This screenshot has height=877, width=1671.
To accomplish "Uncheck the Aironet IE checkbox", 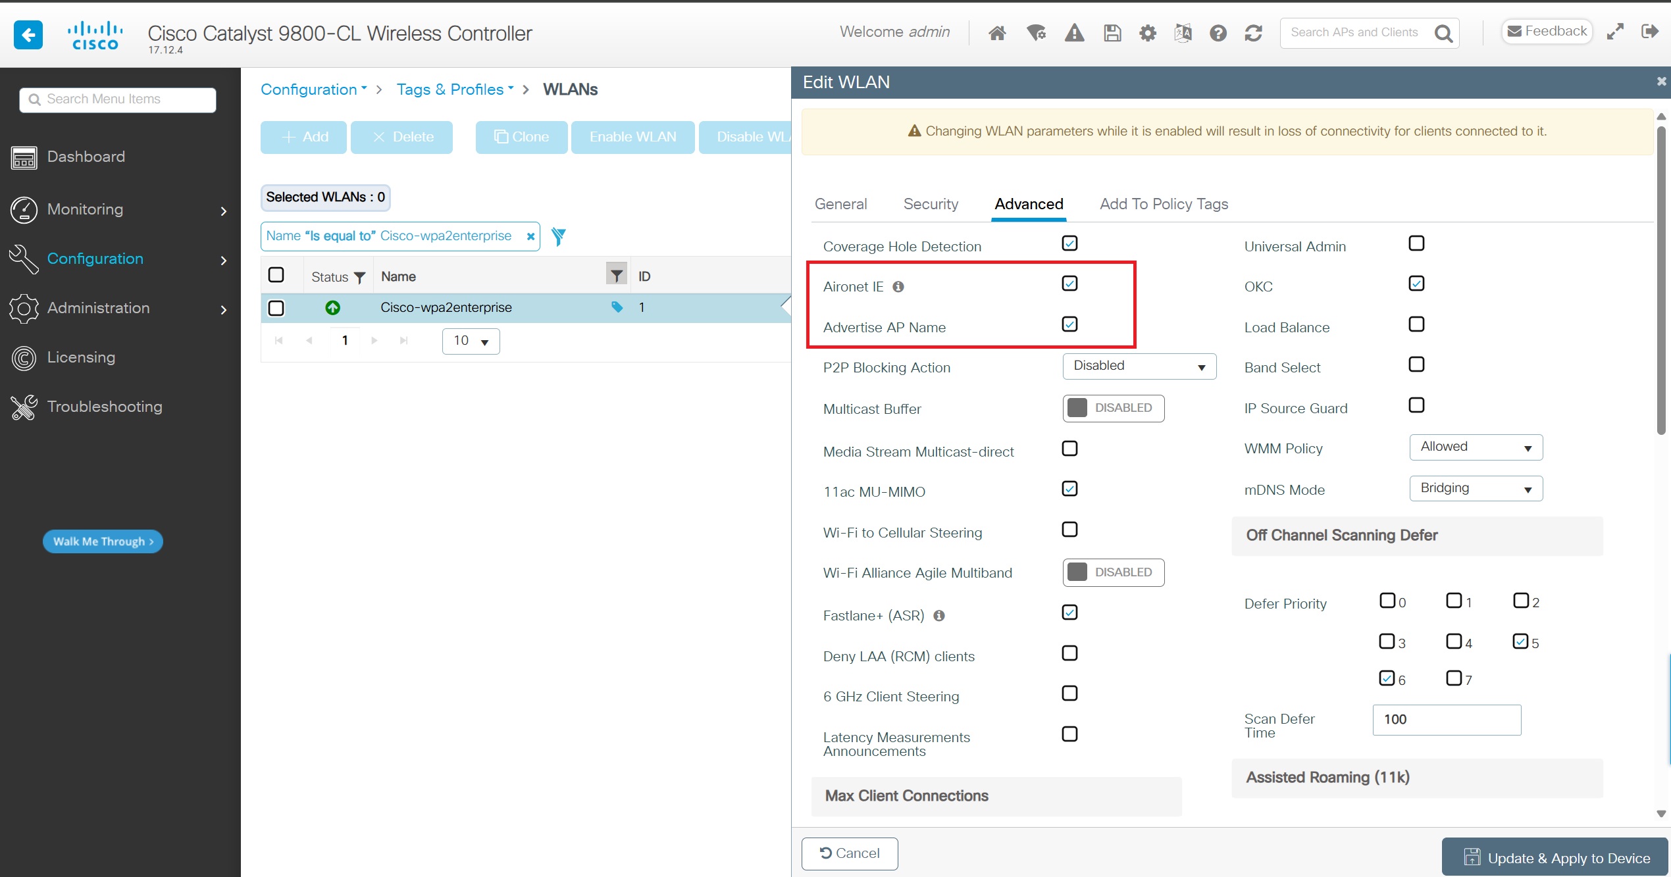I will click(1069, 284).
